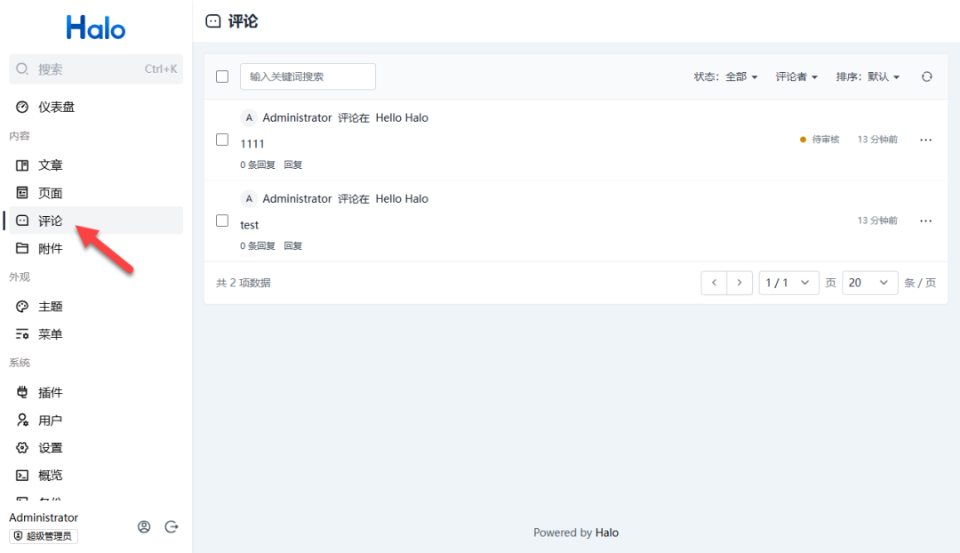
Task: Open the 评论者 commenter filter
Action: tap(796, 76)
